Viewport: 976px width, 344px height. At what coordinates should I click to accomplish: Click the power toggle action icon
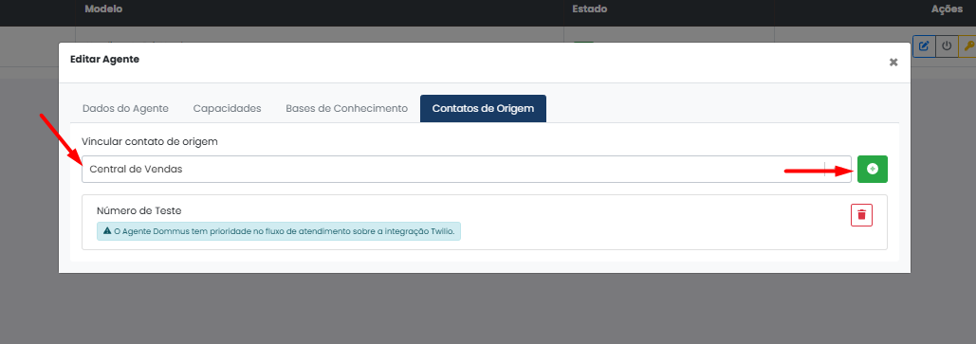click(947, 45)
